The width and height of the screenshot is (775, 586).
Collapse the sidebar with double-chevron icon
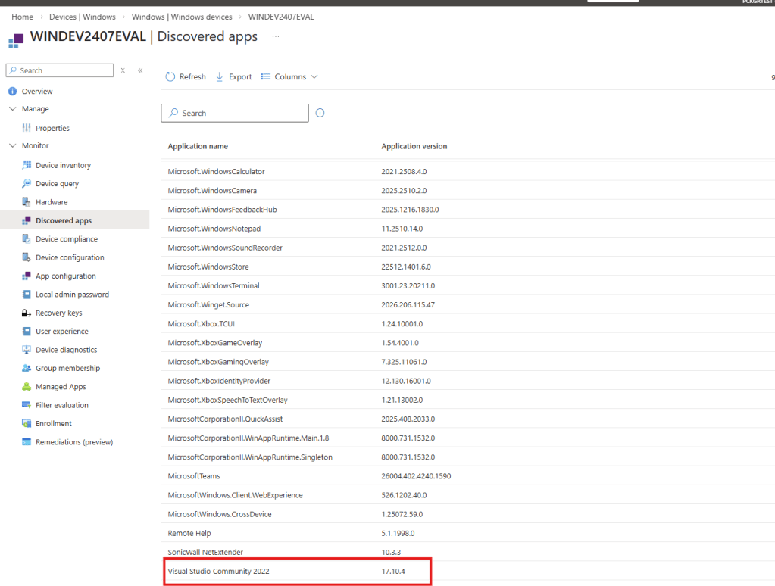point(140,70)
